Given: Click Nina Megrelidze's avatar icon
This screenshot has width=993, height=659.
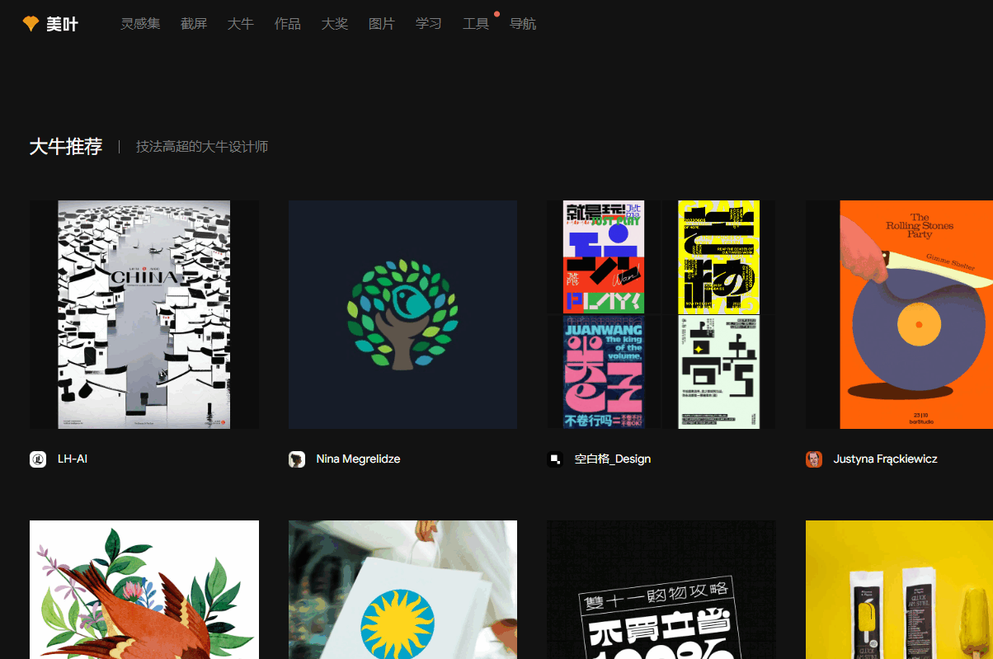Looking at the screenshot, I should [297, 459].
